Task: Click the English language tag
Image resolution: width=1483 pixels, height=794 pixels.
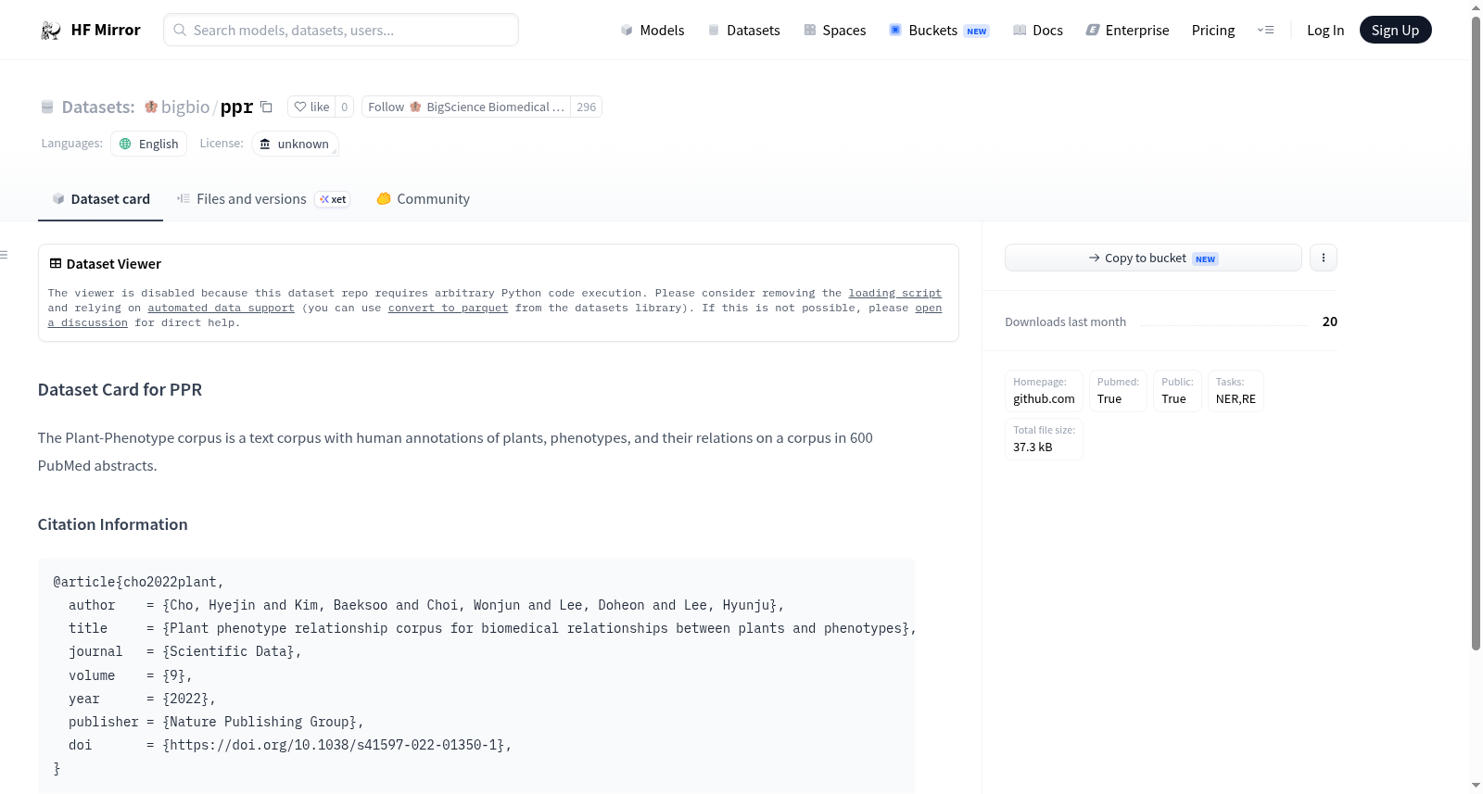Action: (148, 144)
